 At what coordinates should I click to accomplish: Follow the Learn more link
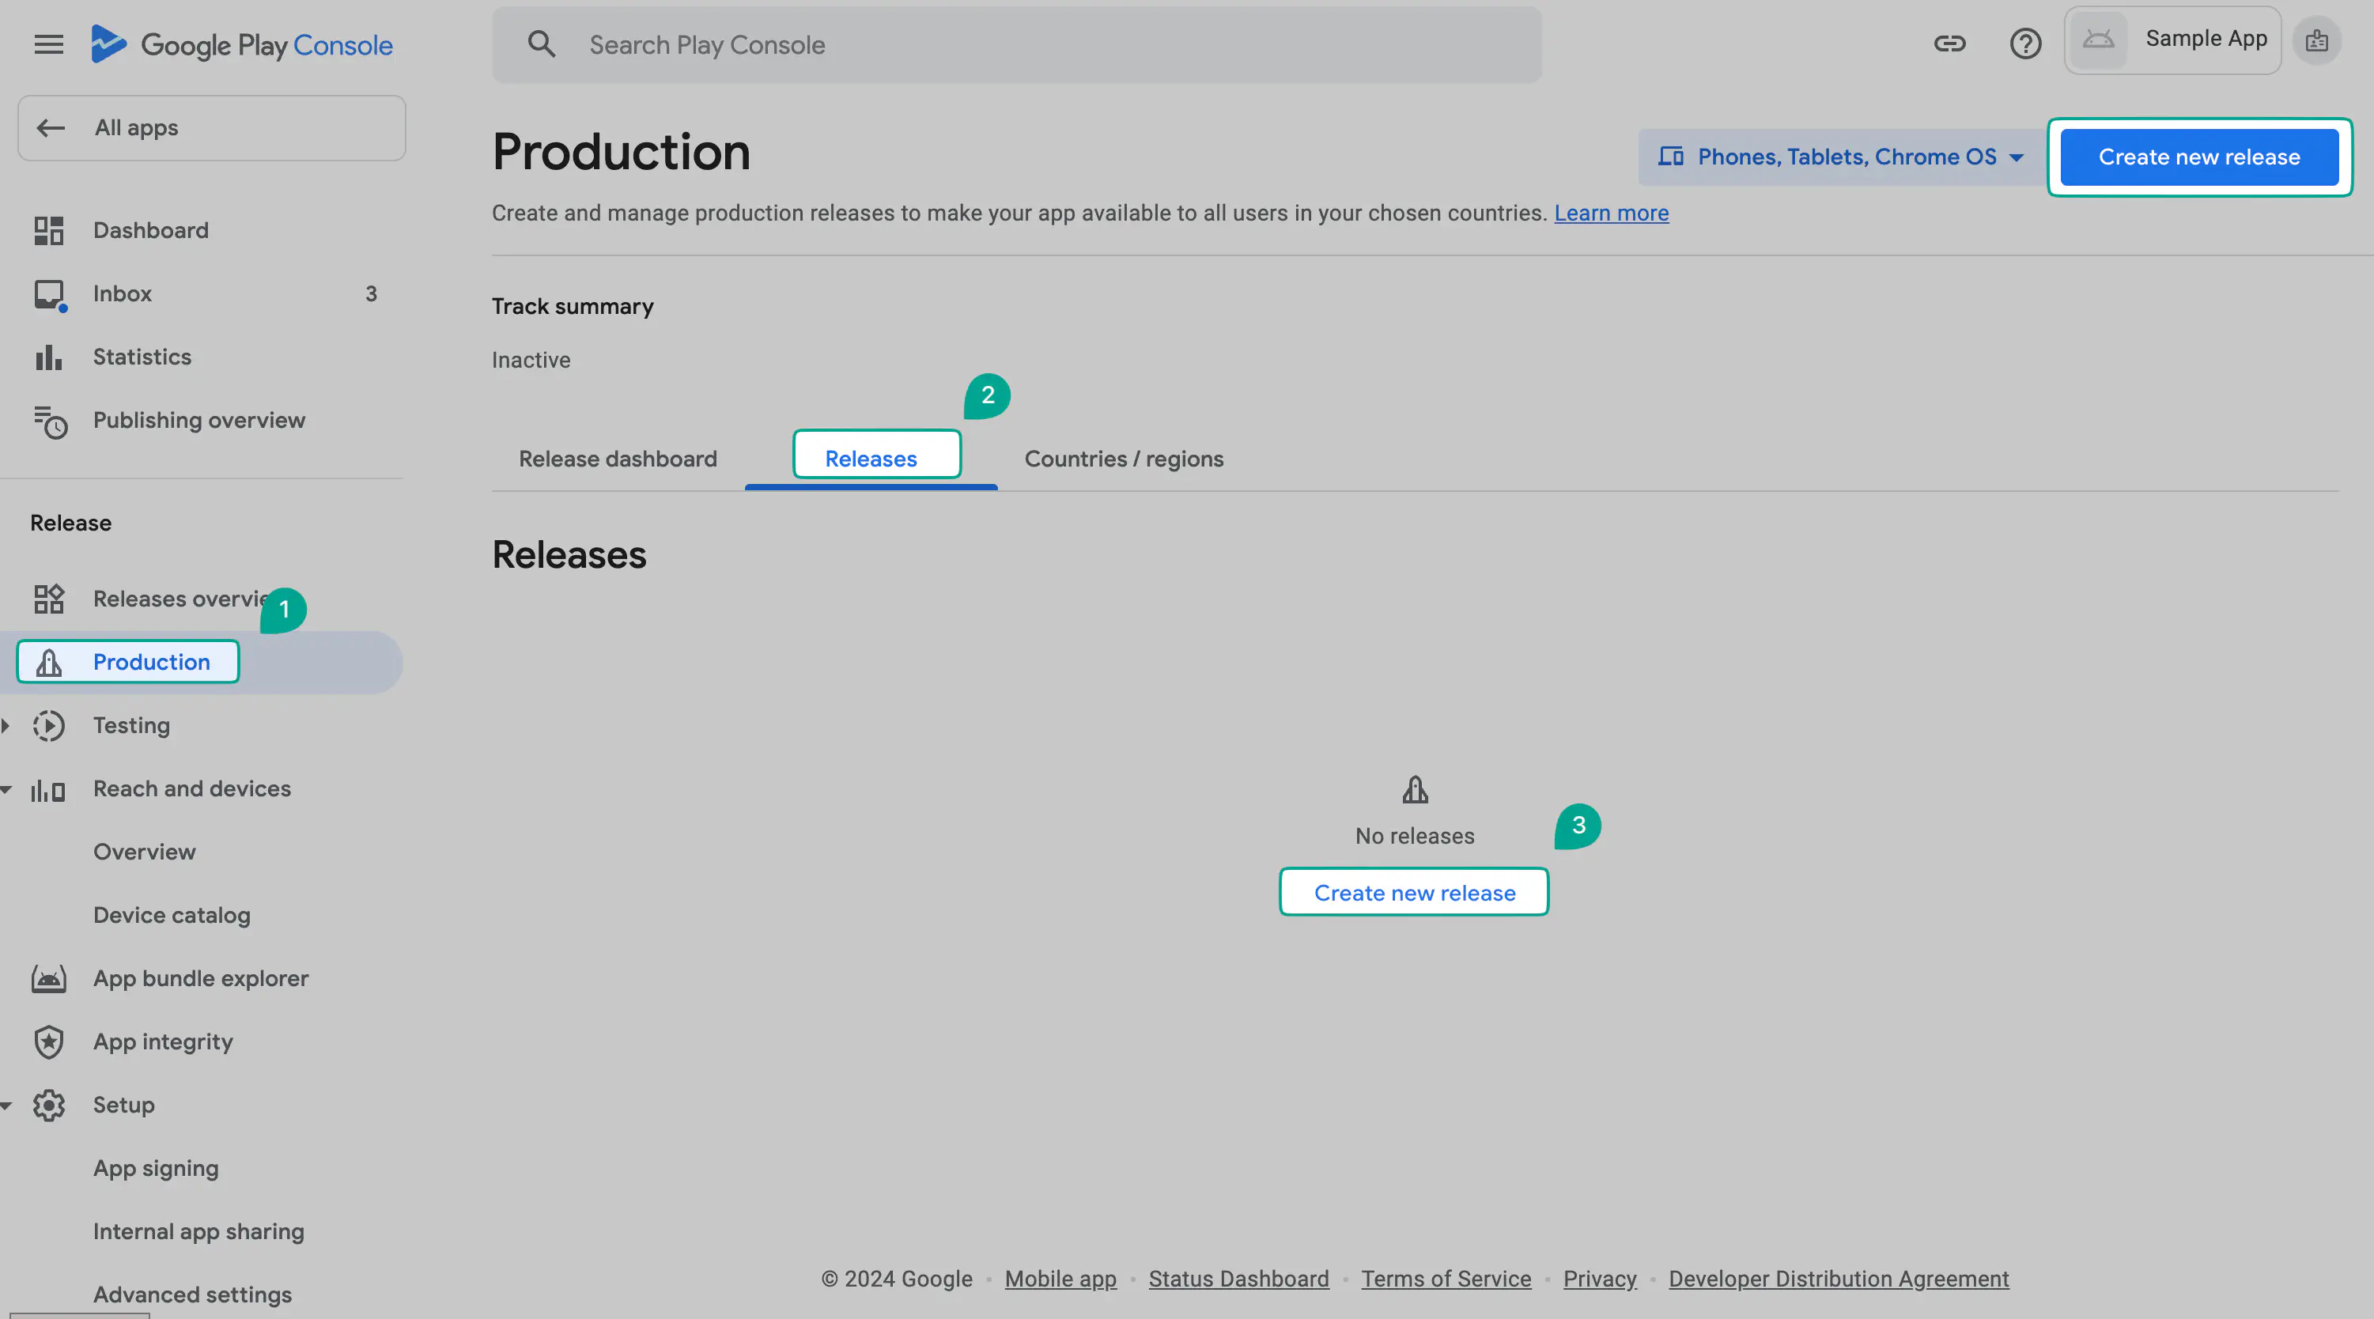1611,213
